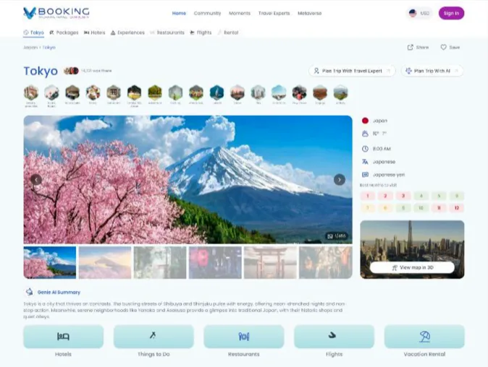The height and width of the screenshot is (367, 488).
Task: Click Plan Trip With AI button
Action: [432, 71]
